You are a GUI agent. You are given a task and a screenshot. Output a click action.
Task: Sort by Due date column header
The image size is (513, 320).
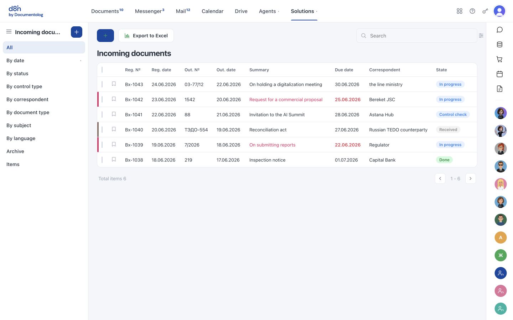[x=344, y=70]
